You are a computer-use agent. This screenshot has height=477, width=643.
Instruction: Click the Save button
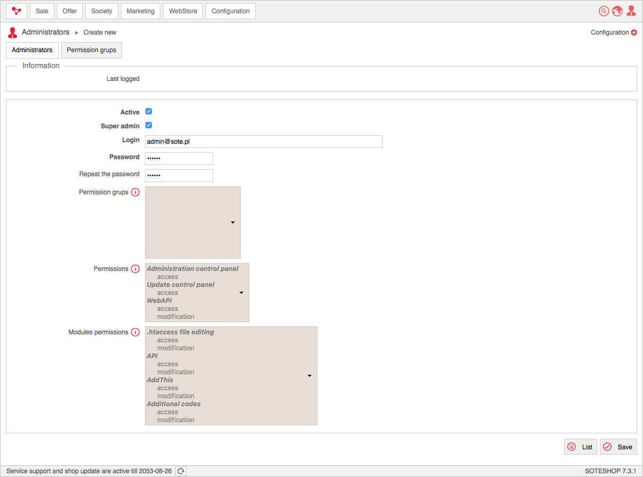coord(618,447)
